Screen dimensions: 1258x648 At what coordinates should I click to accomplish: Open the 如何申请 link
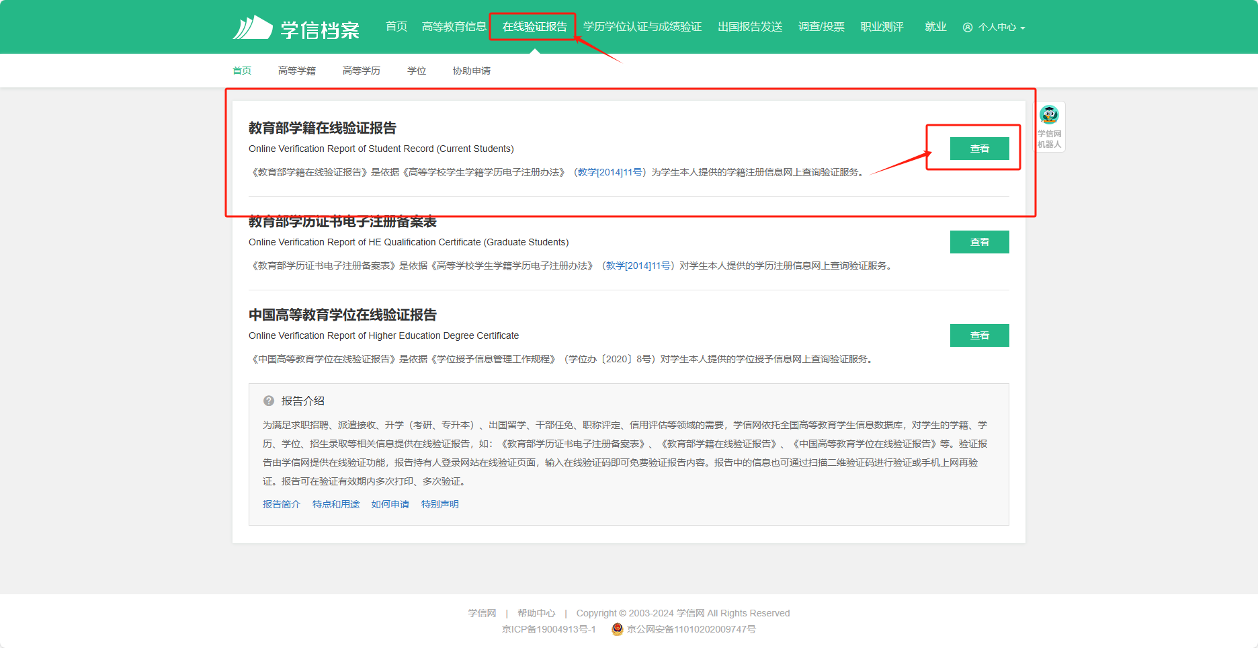pyautogui.click(x=390, y=504)
